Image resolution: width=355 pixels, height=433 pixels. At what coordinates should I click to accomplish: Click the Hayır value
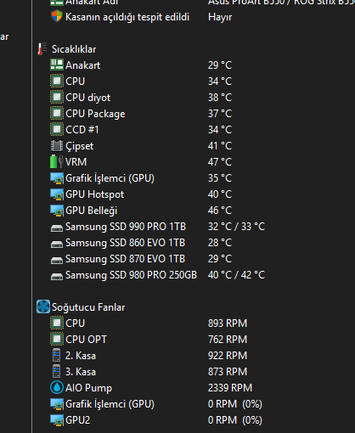(220, 18)
